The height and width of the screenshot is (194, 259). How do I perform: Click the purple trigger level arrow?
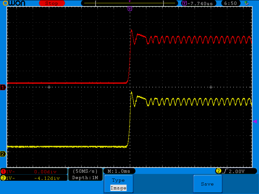point(255,121)
